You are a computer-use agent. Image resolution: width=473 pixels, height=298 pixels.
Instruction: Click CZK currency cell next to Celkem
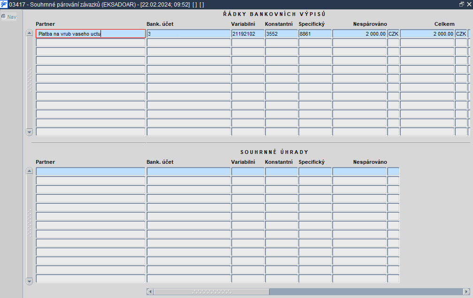pos(461,34)
